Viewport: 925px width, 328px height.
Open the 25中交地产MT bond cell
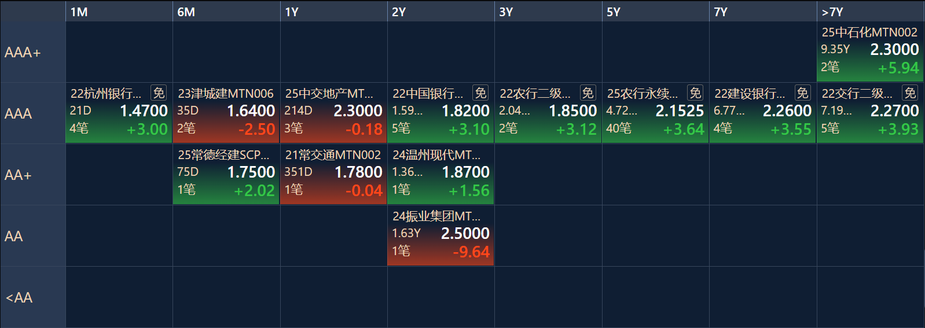pos(333,113)
